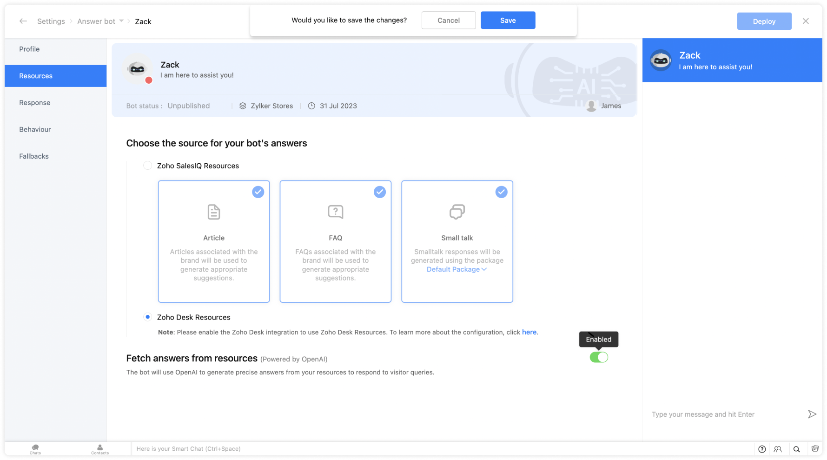Click the Settings breadcrumb
Screen dimensions: 827x460
tap(51, 21)
